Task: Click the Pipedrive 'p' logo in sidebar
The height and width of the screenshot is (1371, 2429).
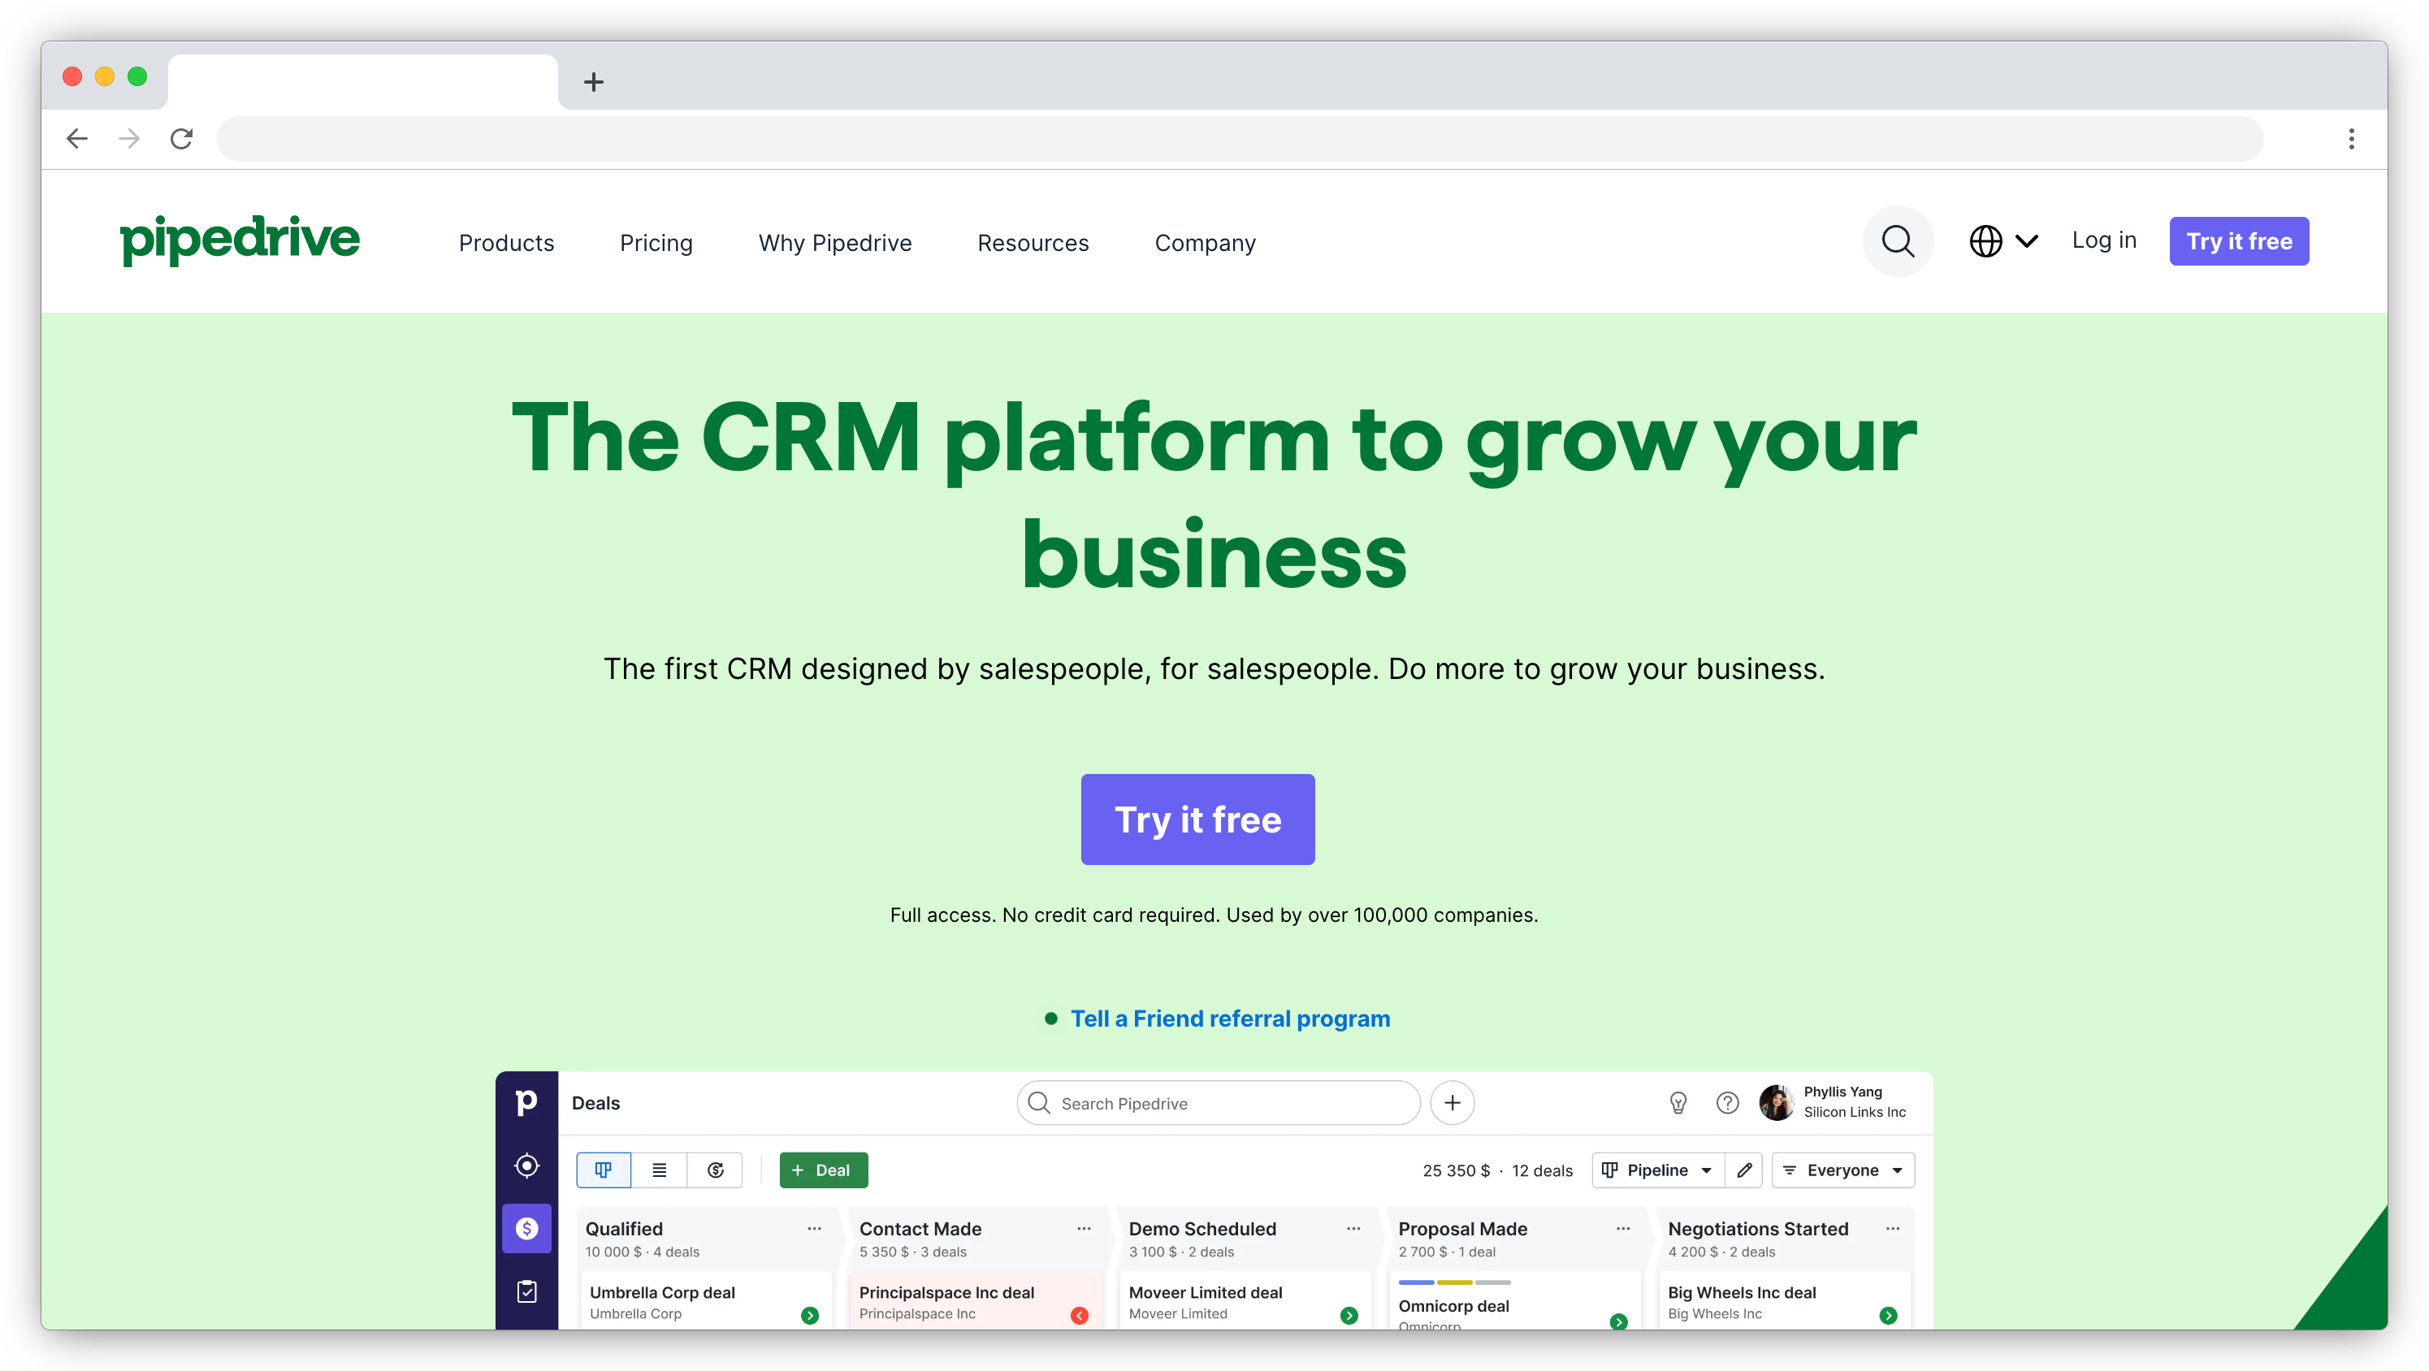Action: tap(526, 1101)
